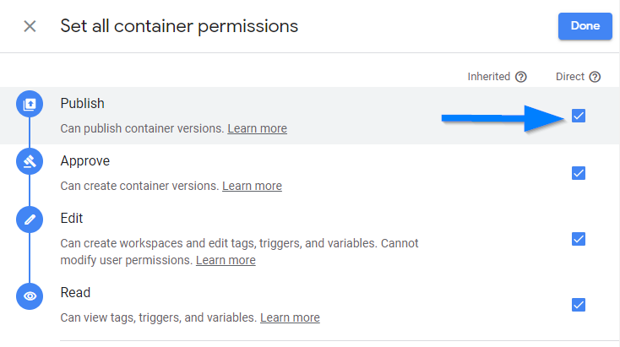Toggle the Edit direct permission checkbox
This screenshot has height=347, width=620.
click(x=579, y=239)
